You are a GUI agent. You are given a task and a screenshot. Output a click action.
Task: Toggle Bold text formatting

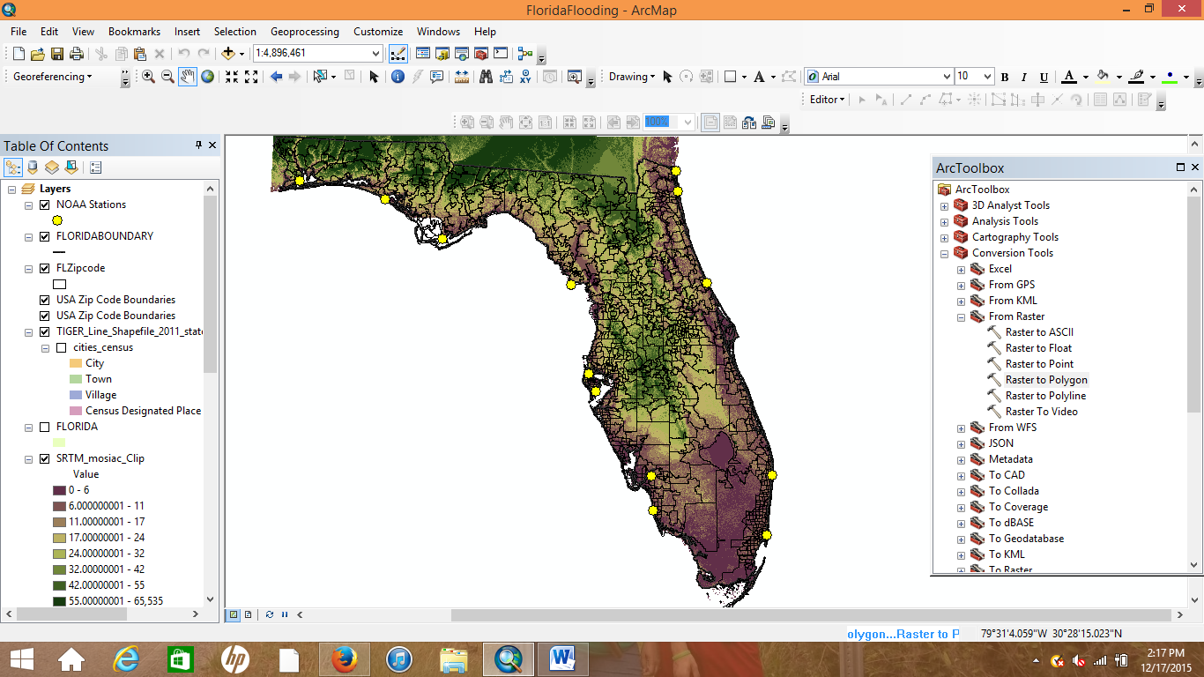coord(1004,77)
